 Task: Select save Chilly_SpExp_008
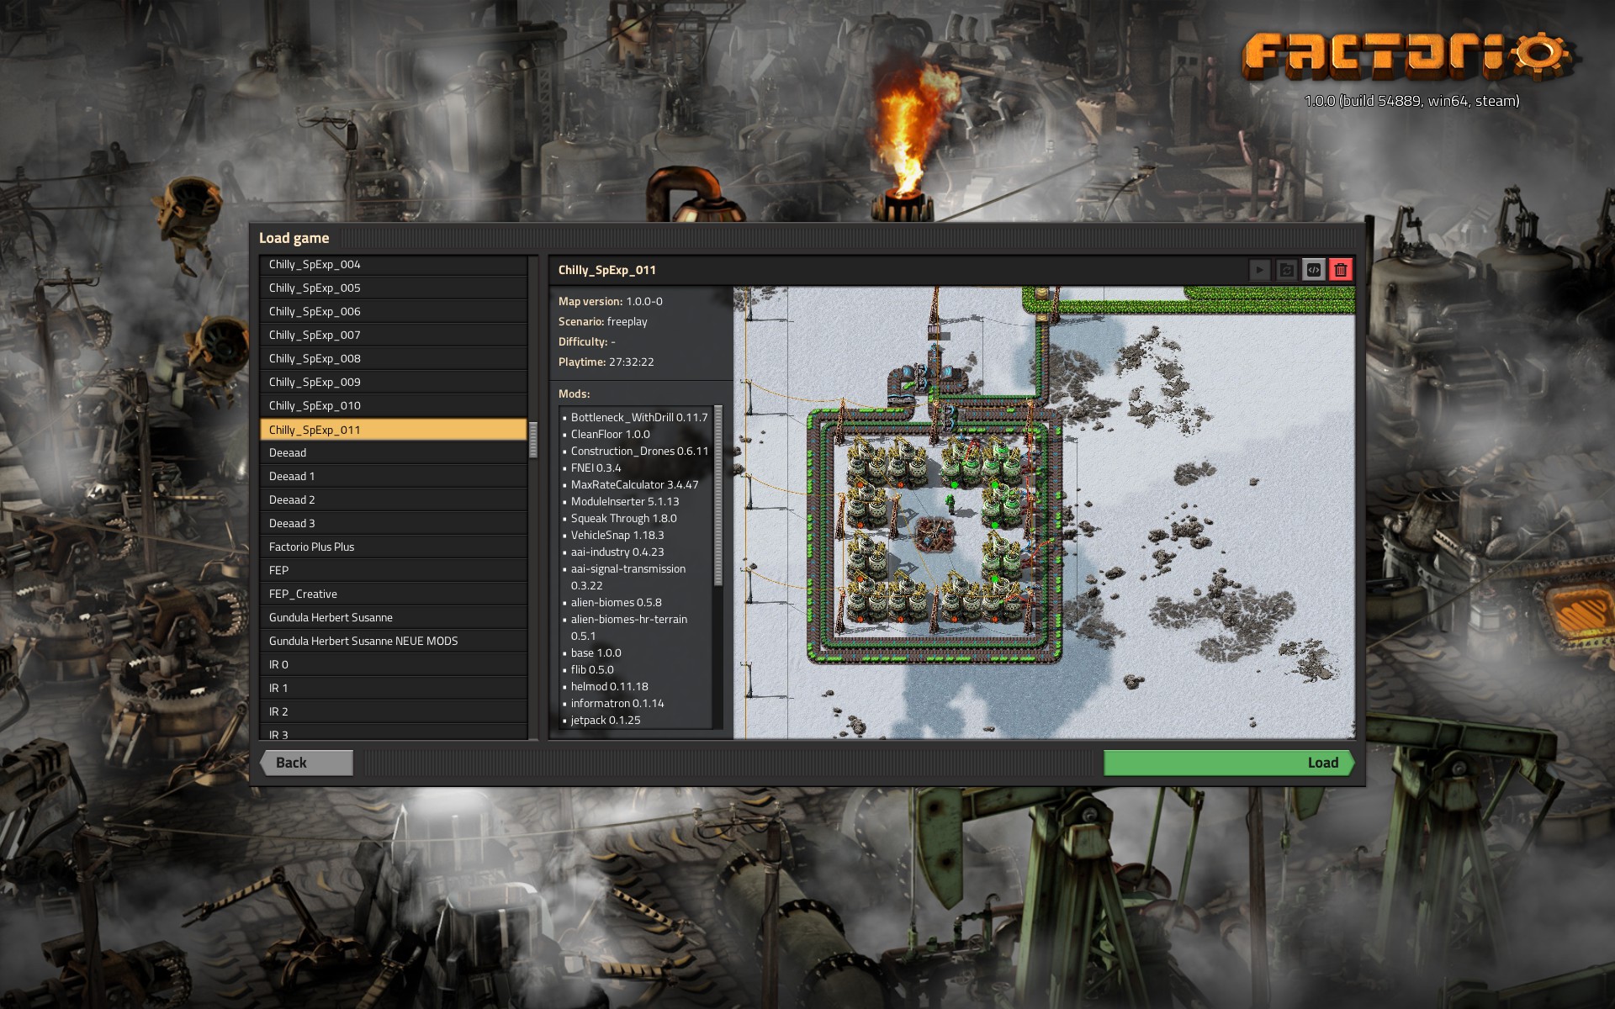[x=393, y=358]
